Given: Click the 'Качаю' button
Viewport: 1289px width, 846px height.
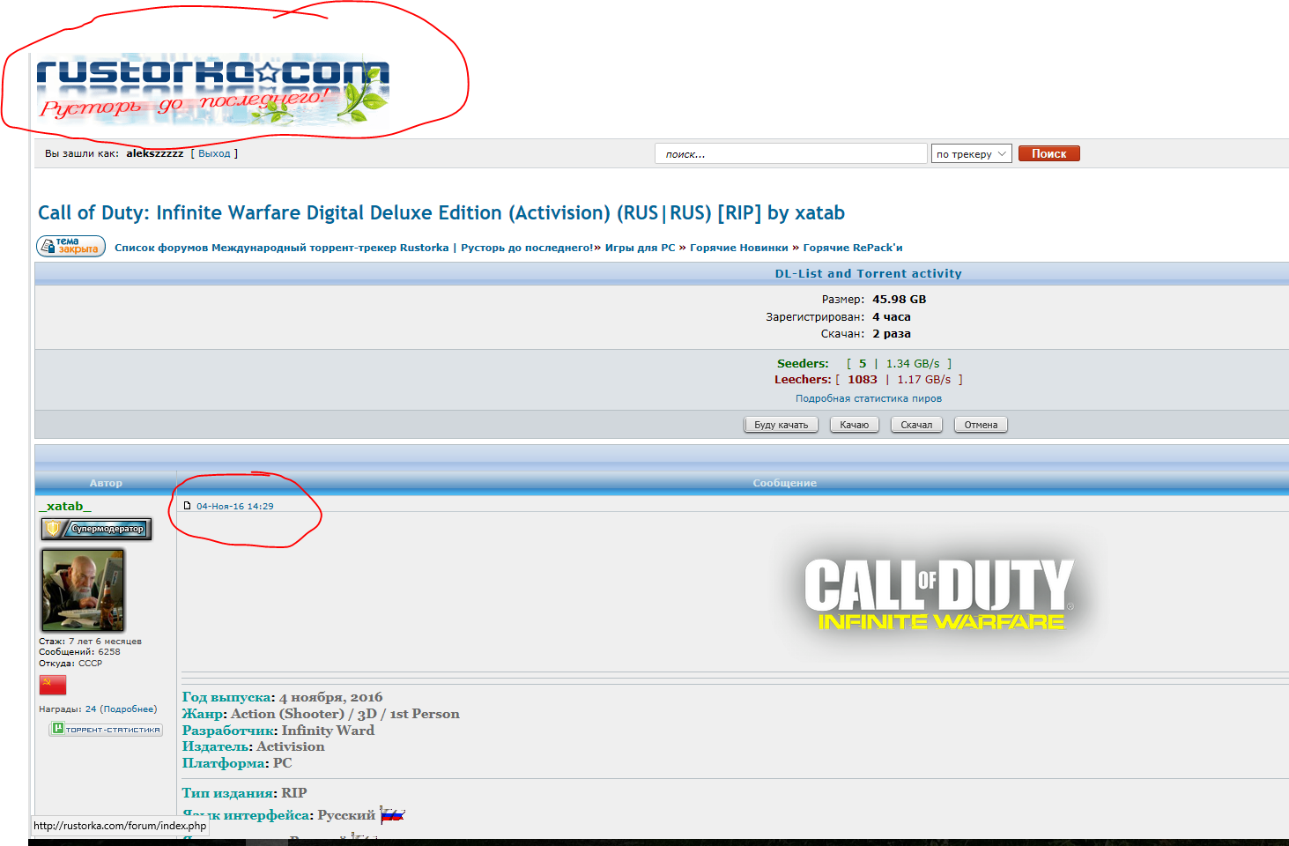Looking at the screenshot, I should click(x=854, y=425).
